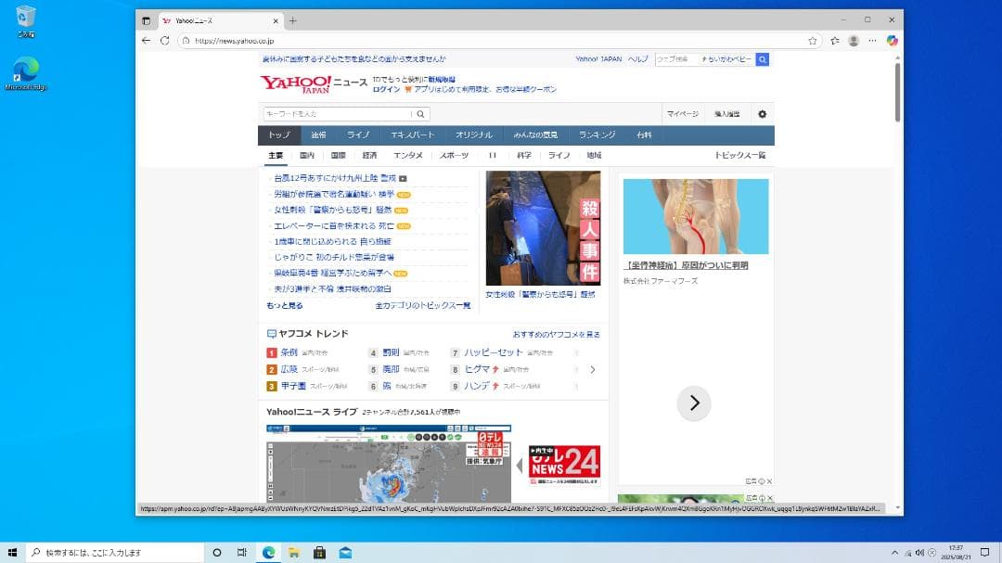Click the browser profile avatar icon

(x=854, y=41)
